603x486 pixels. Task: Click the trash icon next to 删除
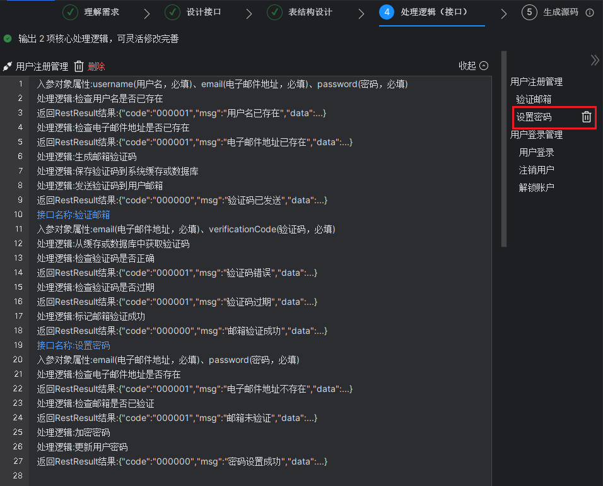point(79,66)
